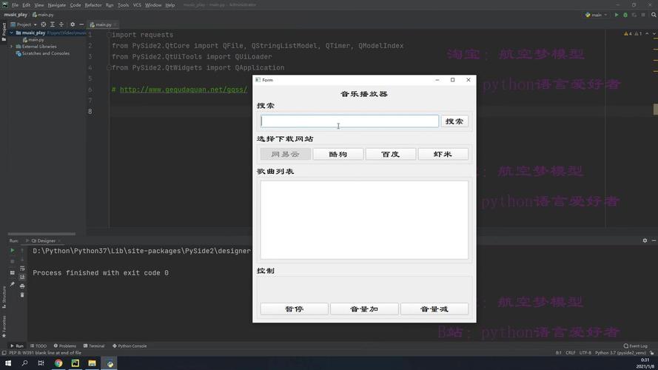Open the Navigate menu
658x370 pixels.
click(x=57, y=5)
